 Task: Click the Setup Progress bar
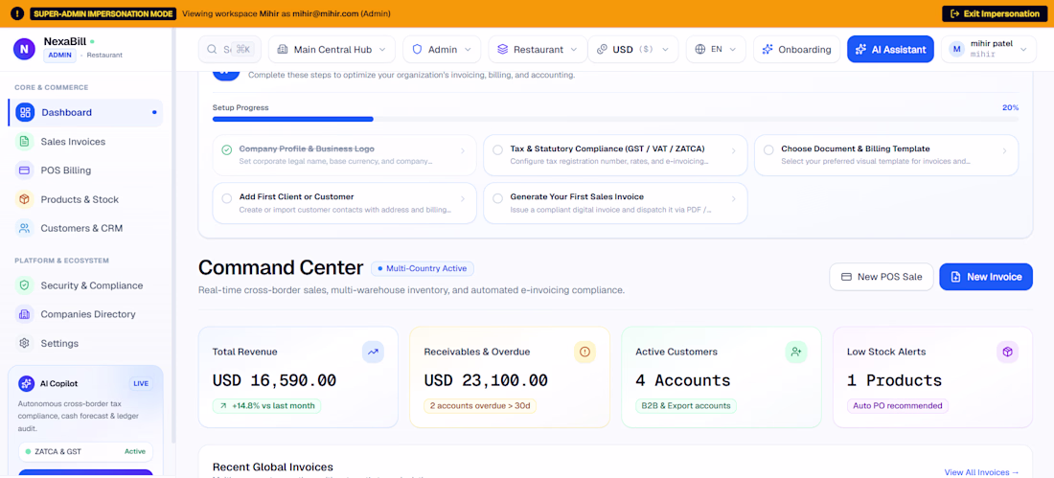coord(615,119)
